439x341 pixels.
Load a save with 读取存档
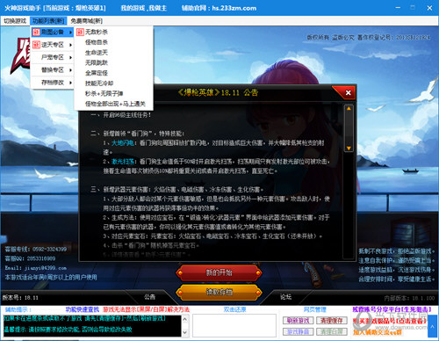(219, 292)
